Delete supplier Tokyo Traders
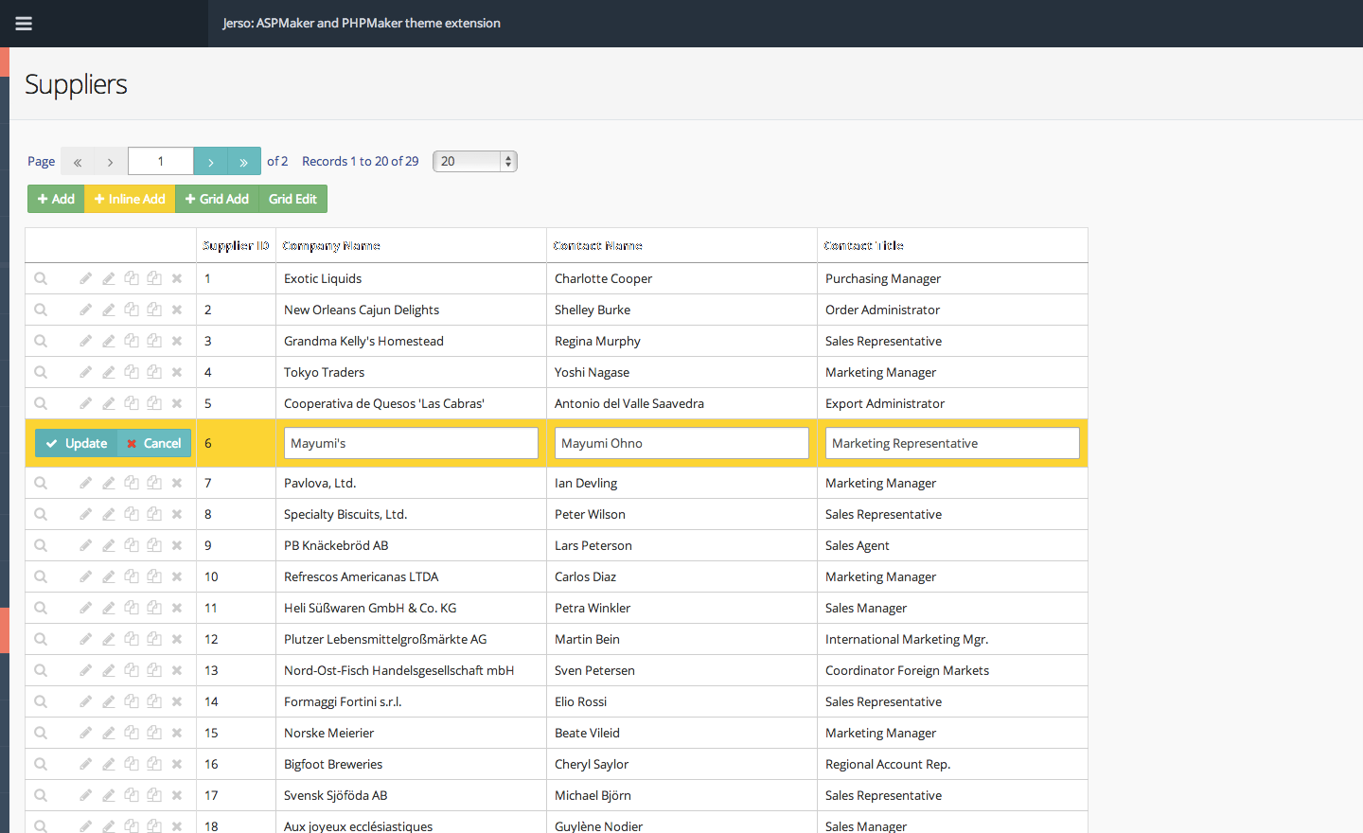The width and height of the screenshot is (1363, 833). [x=177, y=372]
